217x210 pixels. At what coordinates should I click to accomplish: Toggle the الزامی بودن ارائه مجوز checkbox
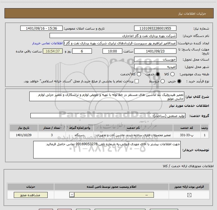click(x=189, y=195)
